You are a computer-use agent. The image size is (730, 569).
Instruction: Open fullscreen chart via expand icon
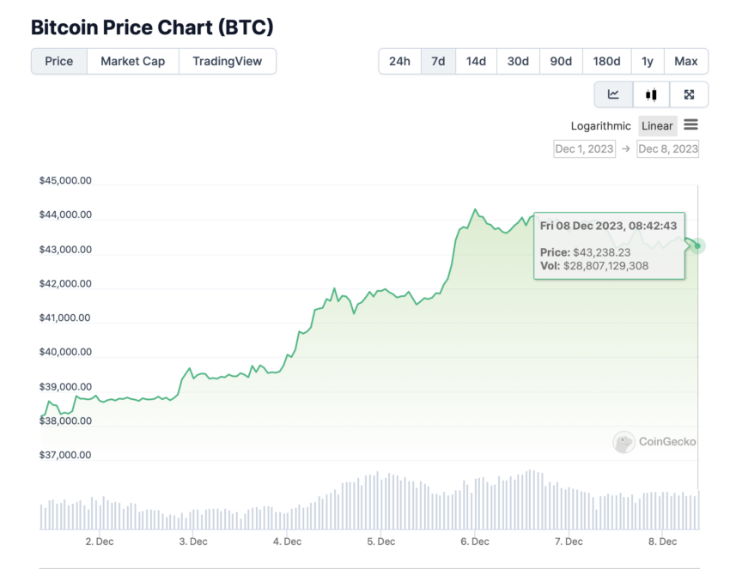pyautogui.click(x=689, y=94)
